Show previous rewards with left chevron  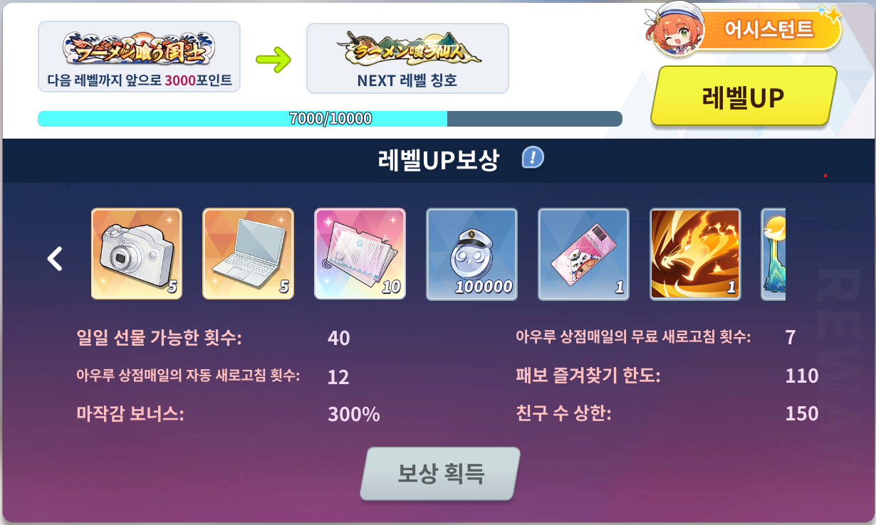pos(55,258)
